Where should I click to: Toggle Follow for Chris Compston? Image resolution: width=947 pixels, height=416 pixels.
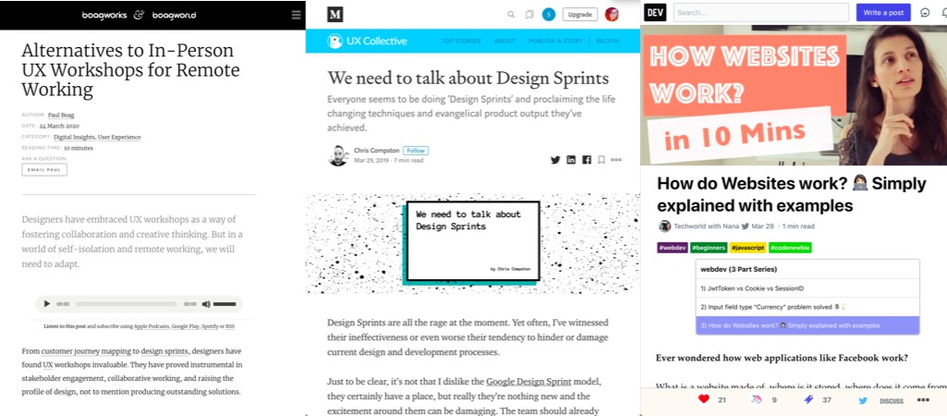click(x=415, y=151)
